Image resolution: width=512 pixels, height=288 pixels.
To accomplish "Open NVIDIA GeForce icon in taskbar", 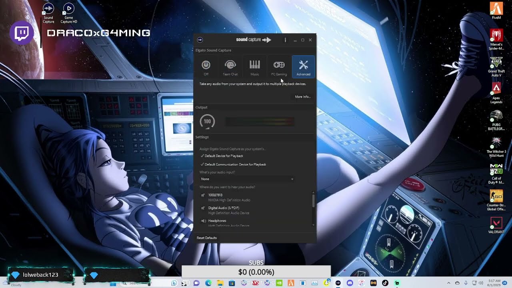I will [x=279, y=283].
